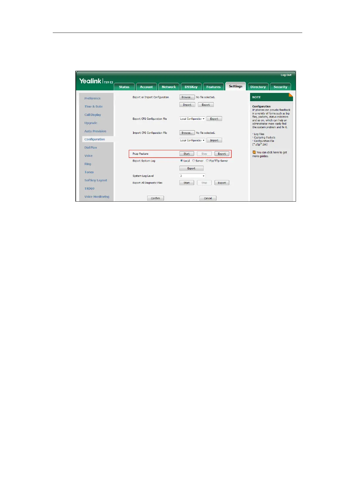Click the guides book icon in NOTE panel

[x=254, y=152]
